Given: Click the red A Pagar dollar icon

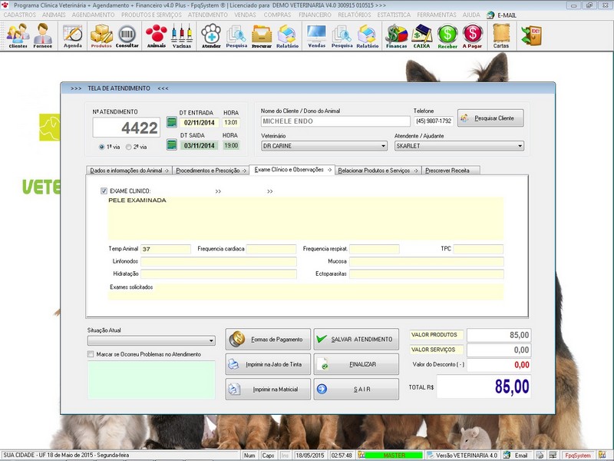Looking at the screenshot, I should pyautogui.click(x=472, y=36).
